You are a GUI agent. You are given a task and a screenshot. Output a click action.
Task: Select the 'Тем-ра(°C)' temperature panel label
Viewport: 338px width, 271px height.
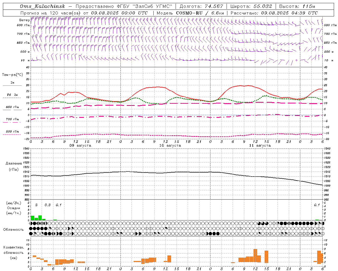12,75
